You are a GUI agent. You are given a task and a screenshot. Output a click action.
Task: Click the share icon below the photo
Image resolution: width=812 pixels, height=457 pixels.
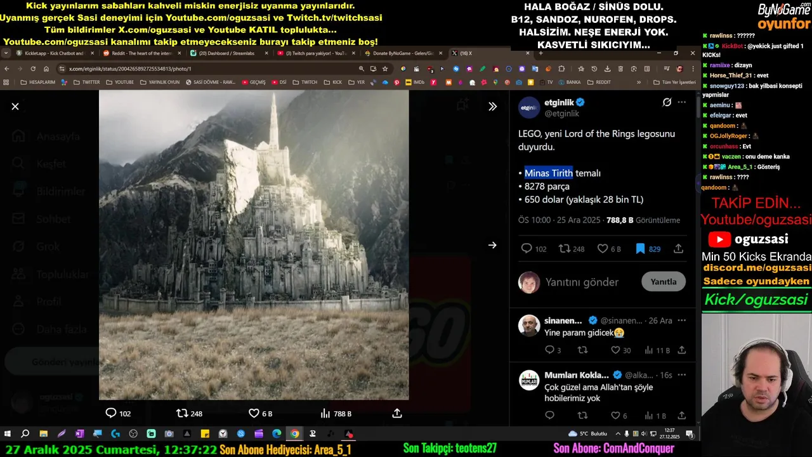click(397, 414)
